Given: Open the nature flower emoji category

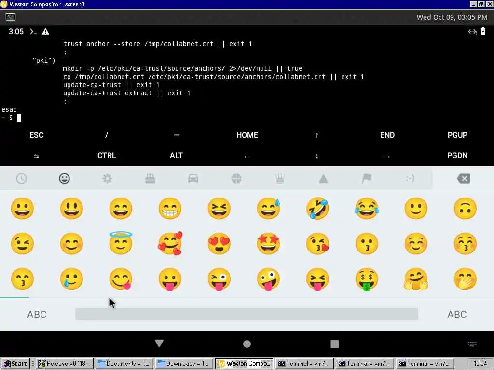Looking at the screenshot, I should pos(107,179).
